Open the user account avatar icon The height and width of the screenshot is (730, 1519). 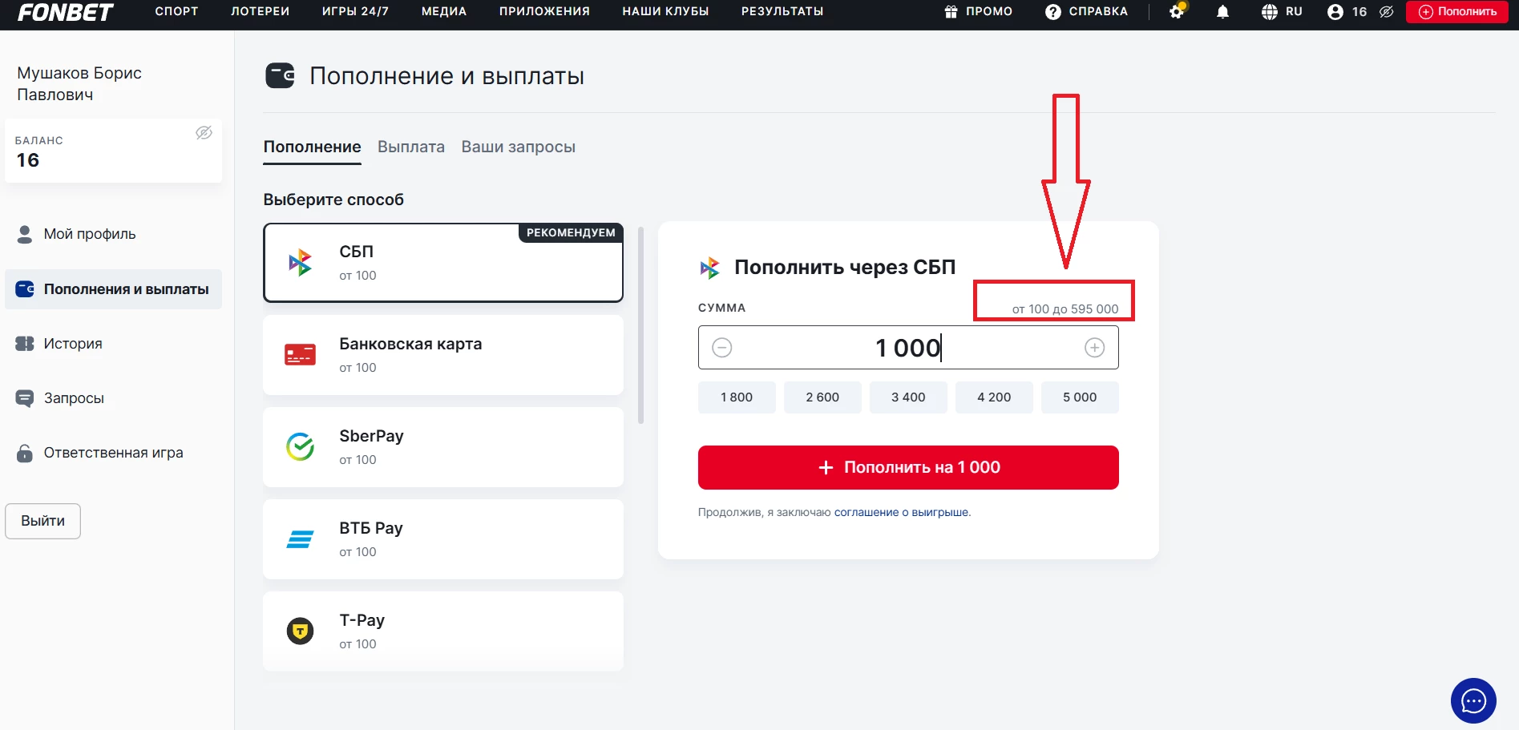coord(1335,12)
